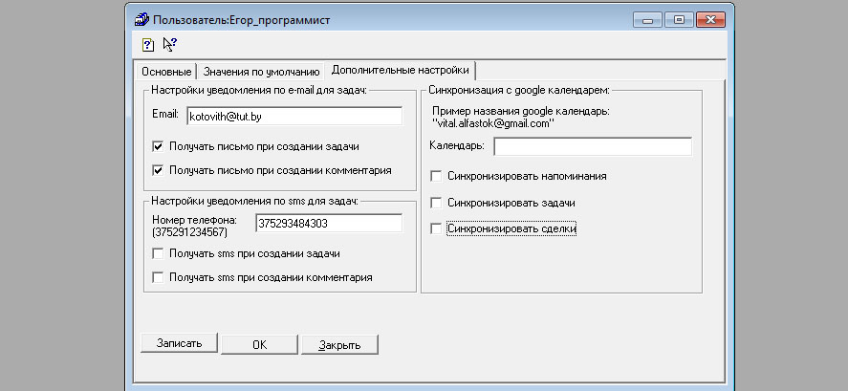Select the Дополнительные настройки tab
This screenshot has height=391, width=848.
pyautogui.click(x=400, y=71)
